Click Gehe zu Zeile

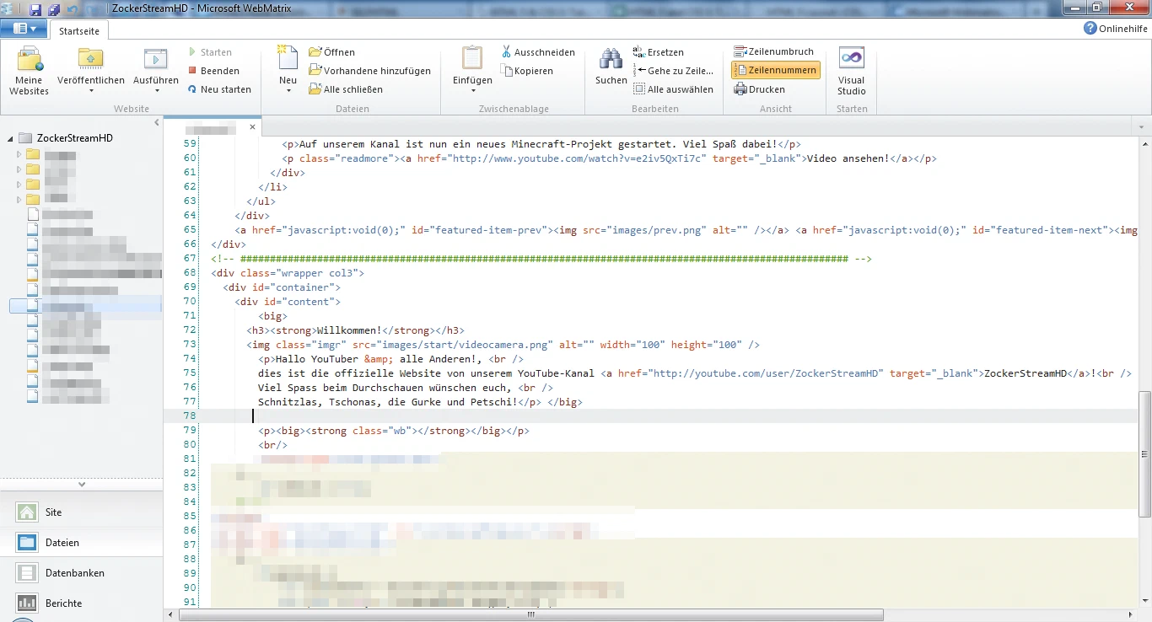[x=673, y=71]
